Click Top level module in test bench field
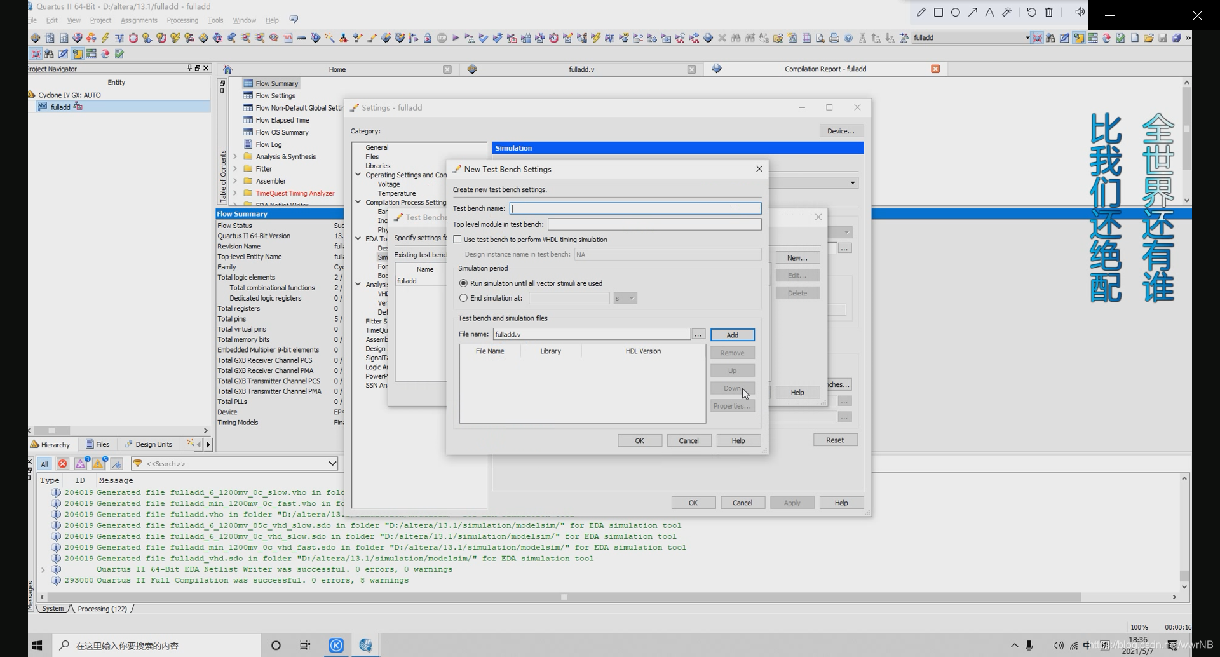Viewport: 1220px width, 657px height. 654,224
